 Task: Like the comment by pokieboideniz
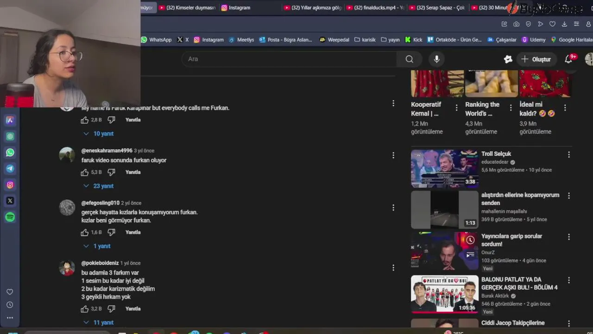coord(84,308)
